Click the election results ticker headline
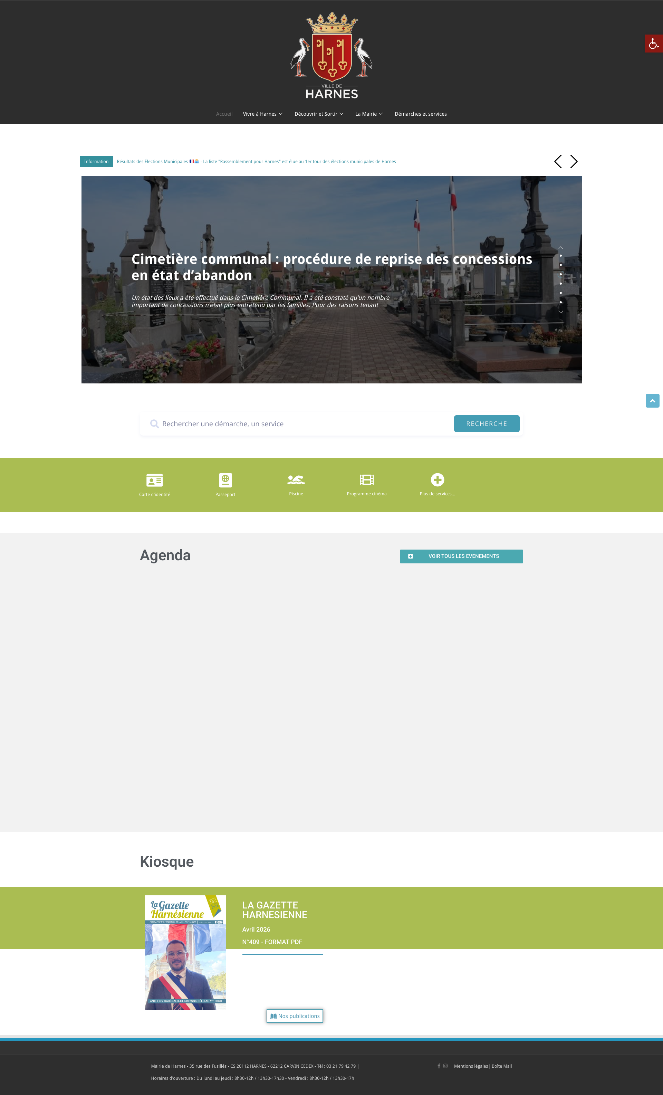This screenshot has height=1095, width=663. [256, 161]
